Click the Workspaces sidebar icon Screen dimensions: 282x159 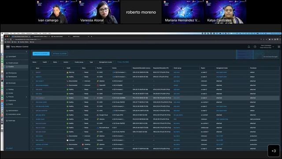7,73
